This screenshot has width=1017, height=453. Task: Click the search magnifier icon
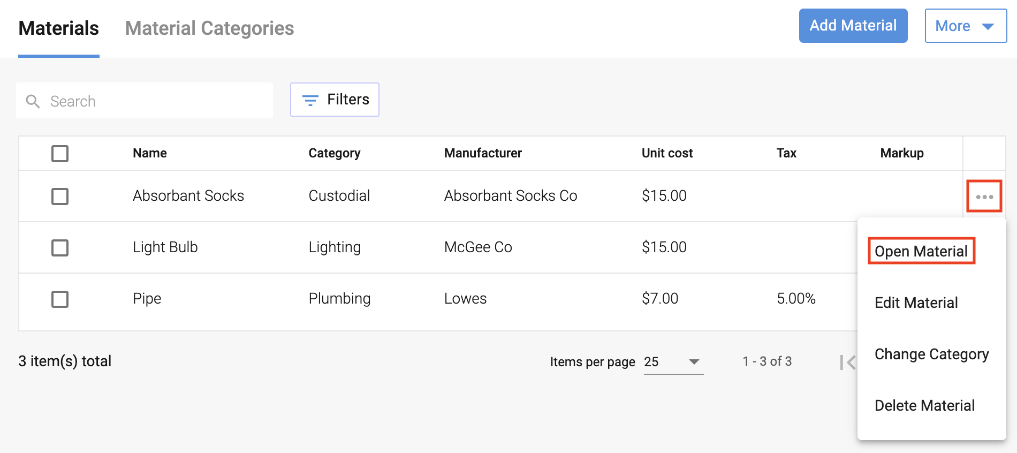point(33,101)
